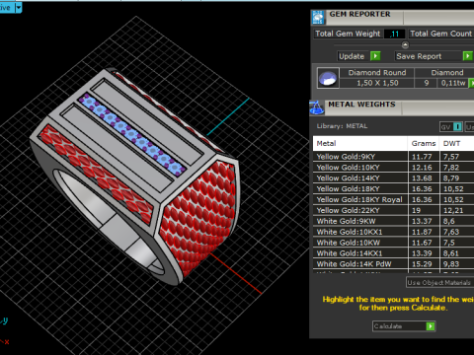Open the viewport dropdown arrow at top left
474x355 pixels.
19,7
